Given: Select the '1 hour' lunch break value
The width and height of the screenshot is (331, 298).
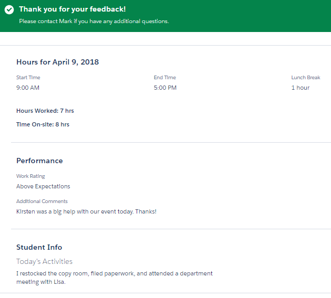Looking at the screenshot, I should (301, 88).
